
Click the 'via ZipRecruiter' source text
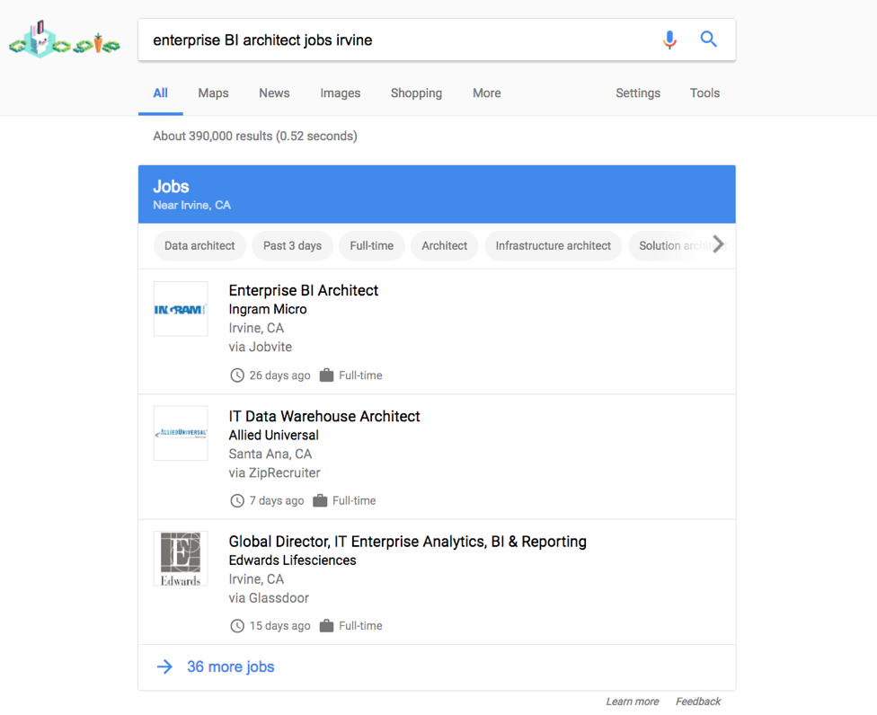(275, 473)
